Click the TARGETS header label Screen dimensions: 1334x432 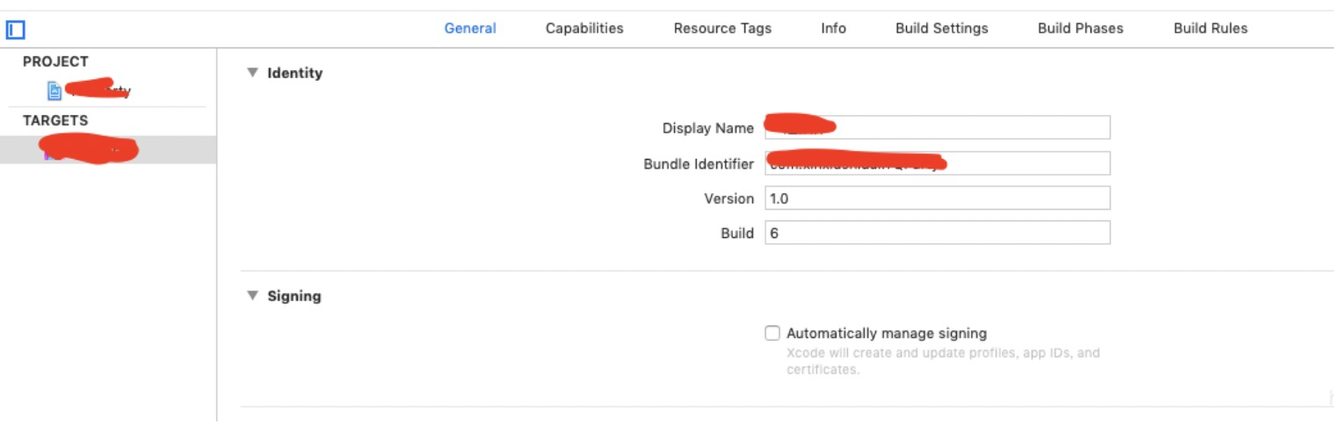tap(55, 120)
